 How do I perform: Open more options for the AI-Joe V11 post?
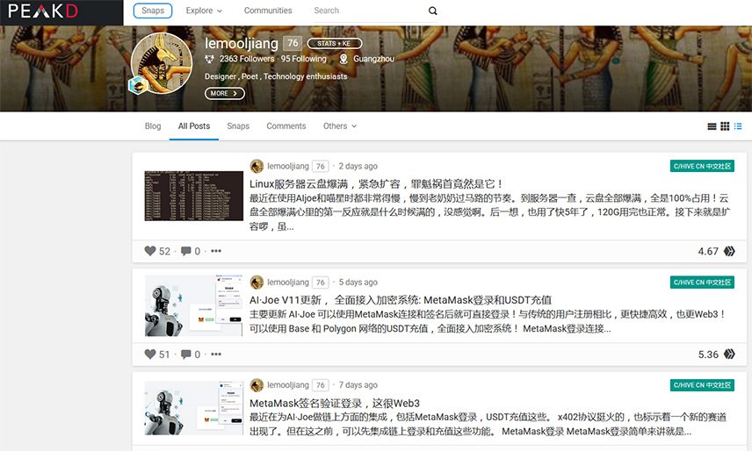tap(216, 354)
